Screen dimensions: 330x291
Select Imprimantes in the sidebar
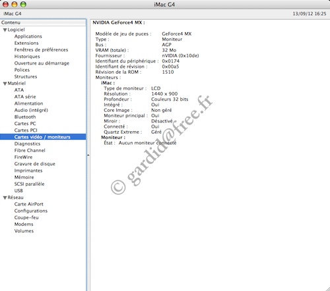click(28, 171)
